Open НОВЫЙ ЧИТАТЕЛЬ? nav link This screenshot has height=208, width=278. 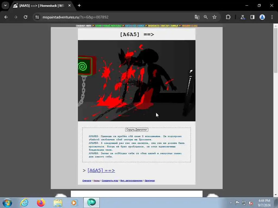[112, 26]
